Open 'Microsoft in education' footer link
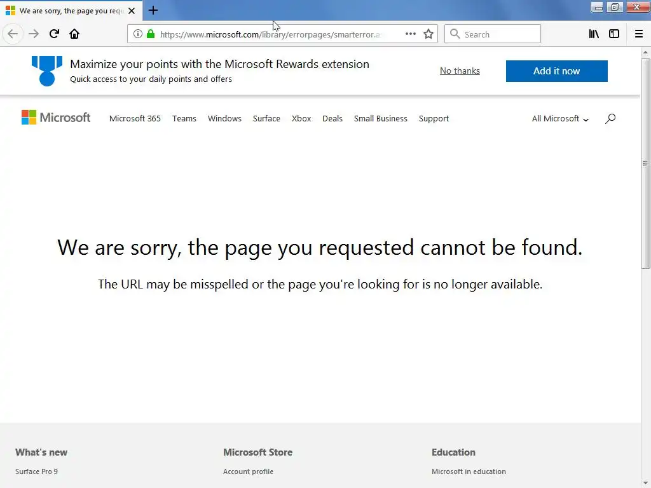 click(469, 471)
